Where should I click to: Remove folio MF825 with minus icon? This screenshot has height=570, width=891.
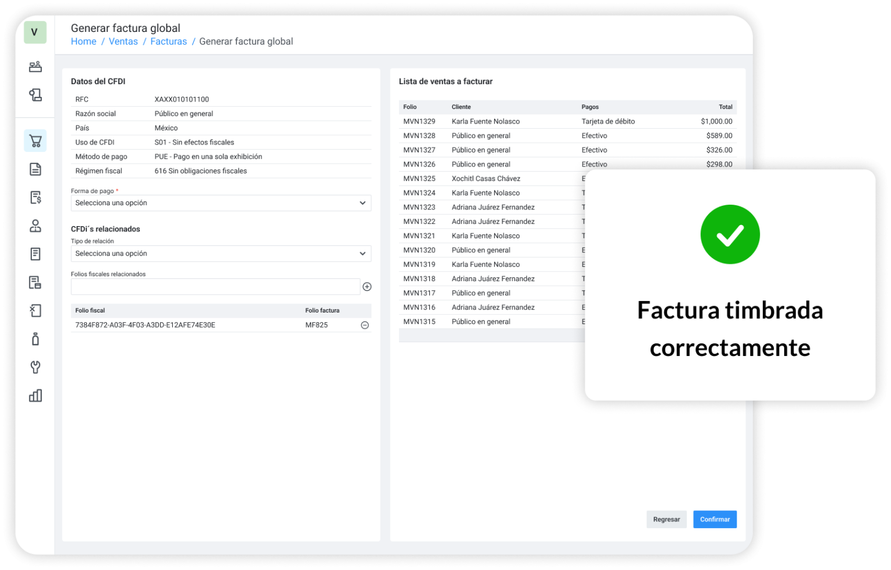tap(365, 325)
